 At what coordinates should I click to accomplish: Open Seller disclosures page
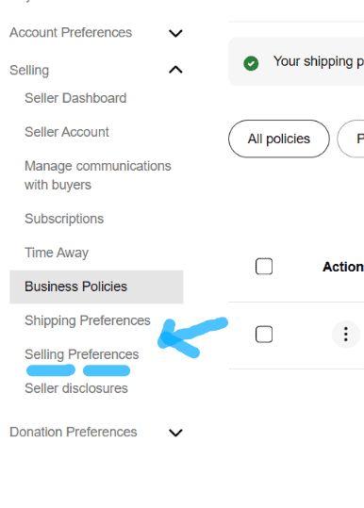pyautogui.click(x=76, y=388)
